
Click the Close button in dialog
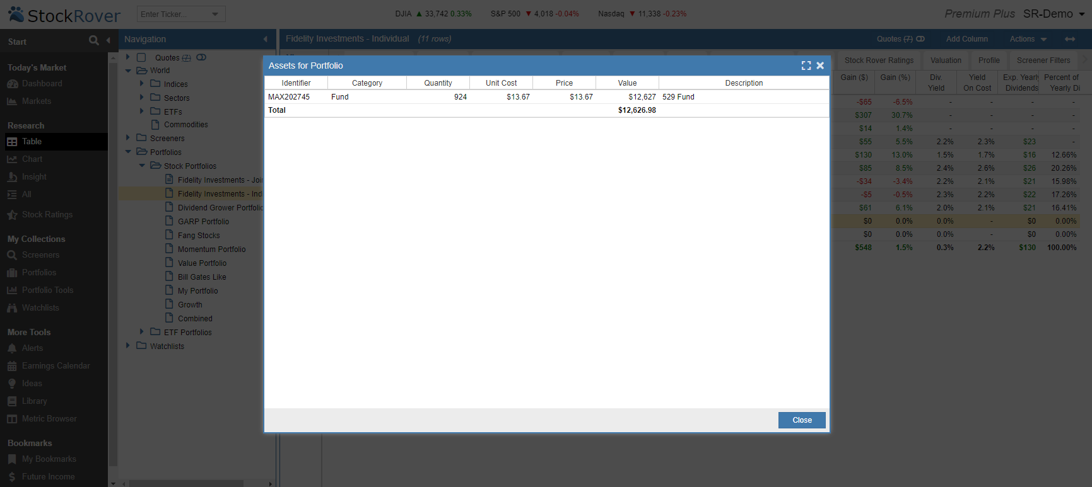coord(802,420)
